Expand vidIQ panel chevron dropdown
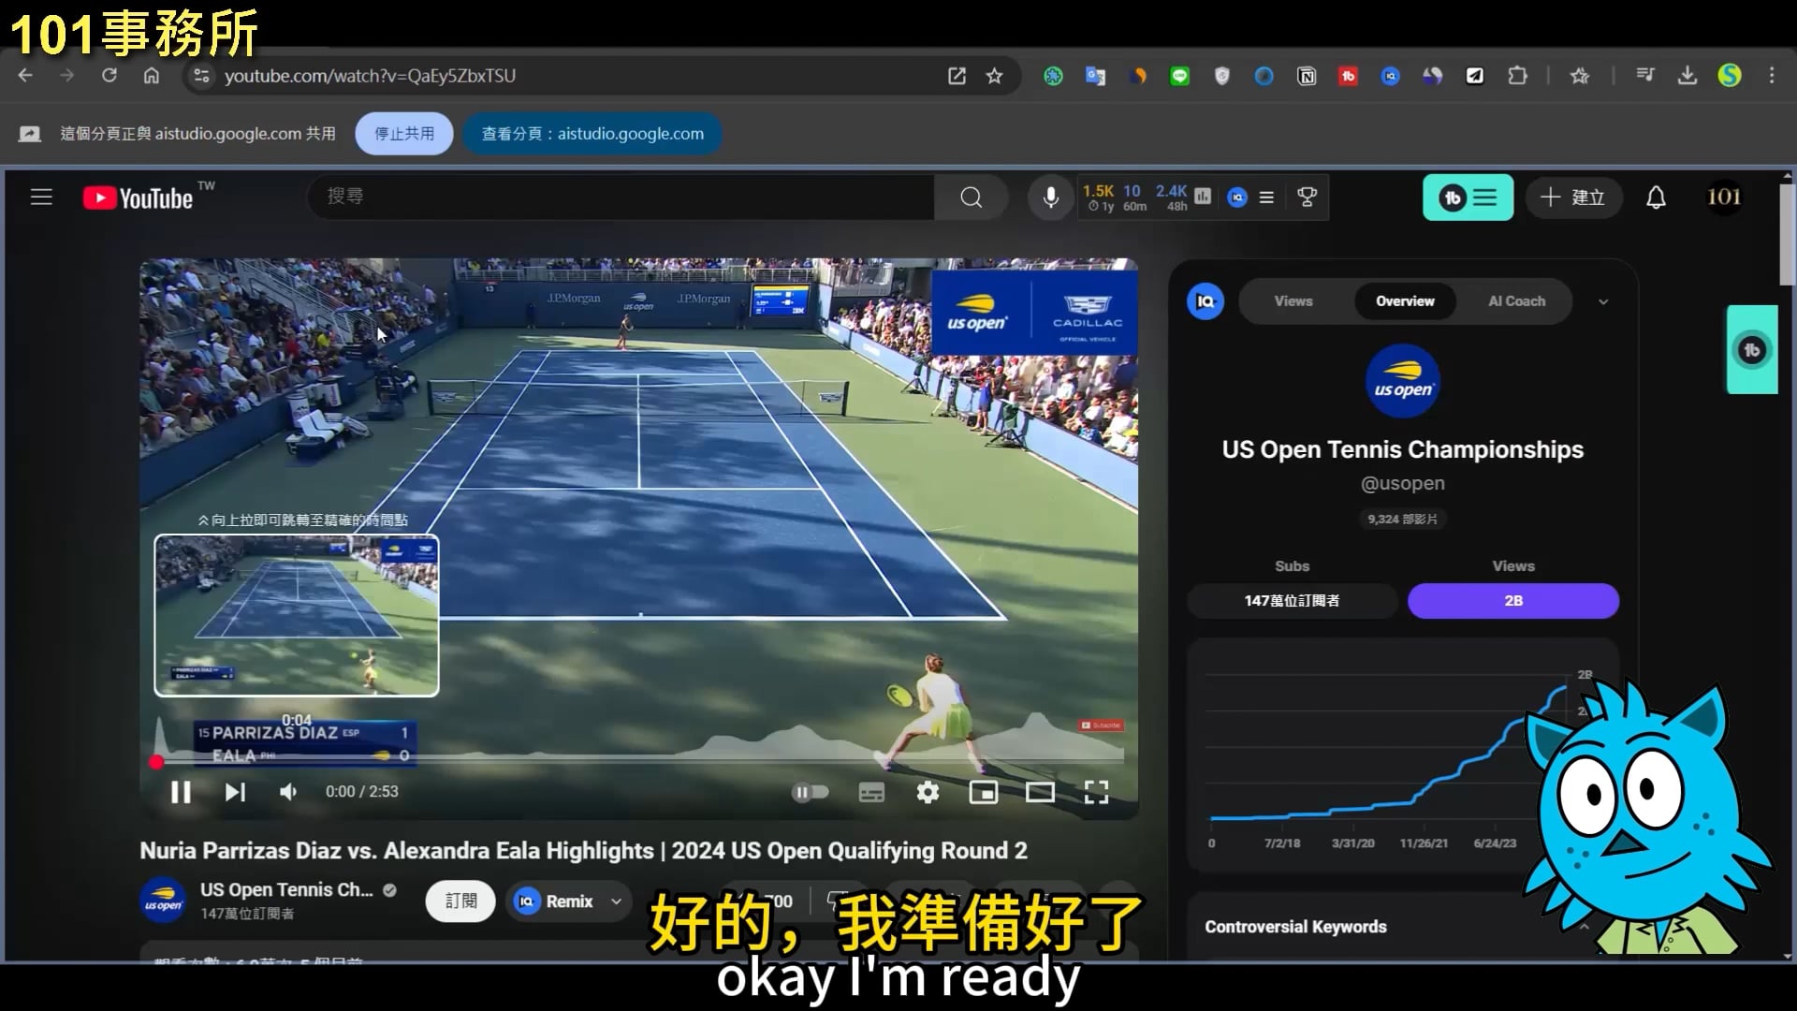 tap(1603, 301)
